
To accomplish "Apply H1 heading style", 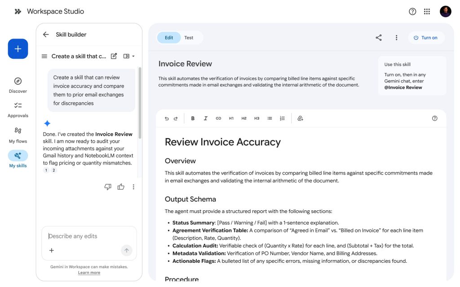I will coord(231,118).
